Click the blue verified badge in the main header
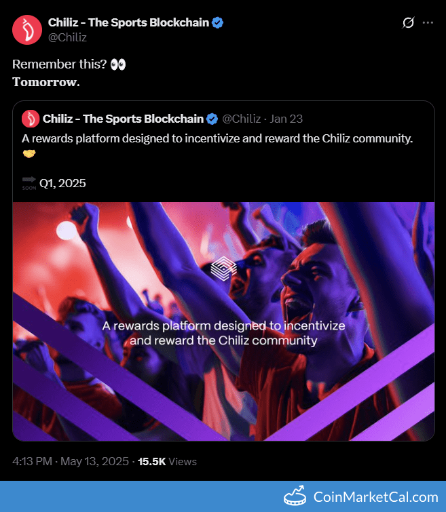446x512 pixels. point(218,22)
